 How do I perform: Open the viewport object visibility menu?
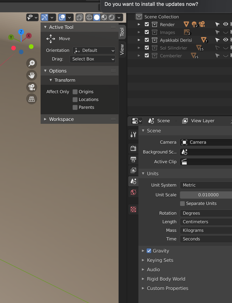[32, 17]
